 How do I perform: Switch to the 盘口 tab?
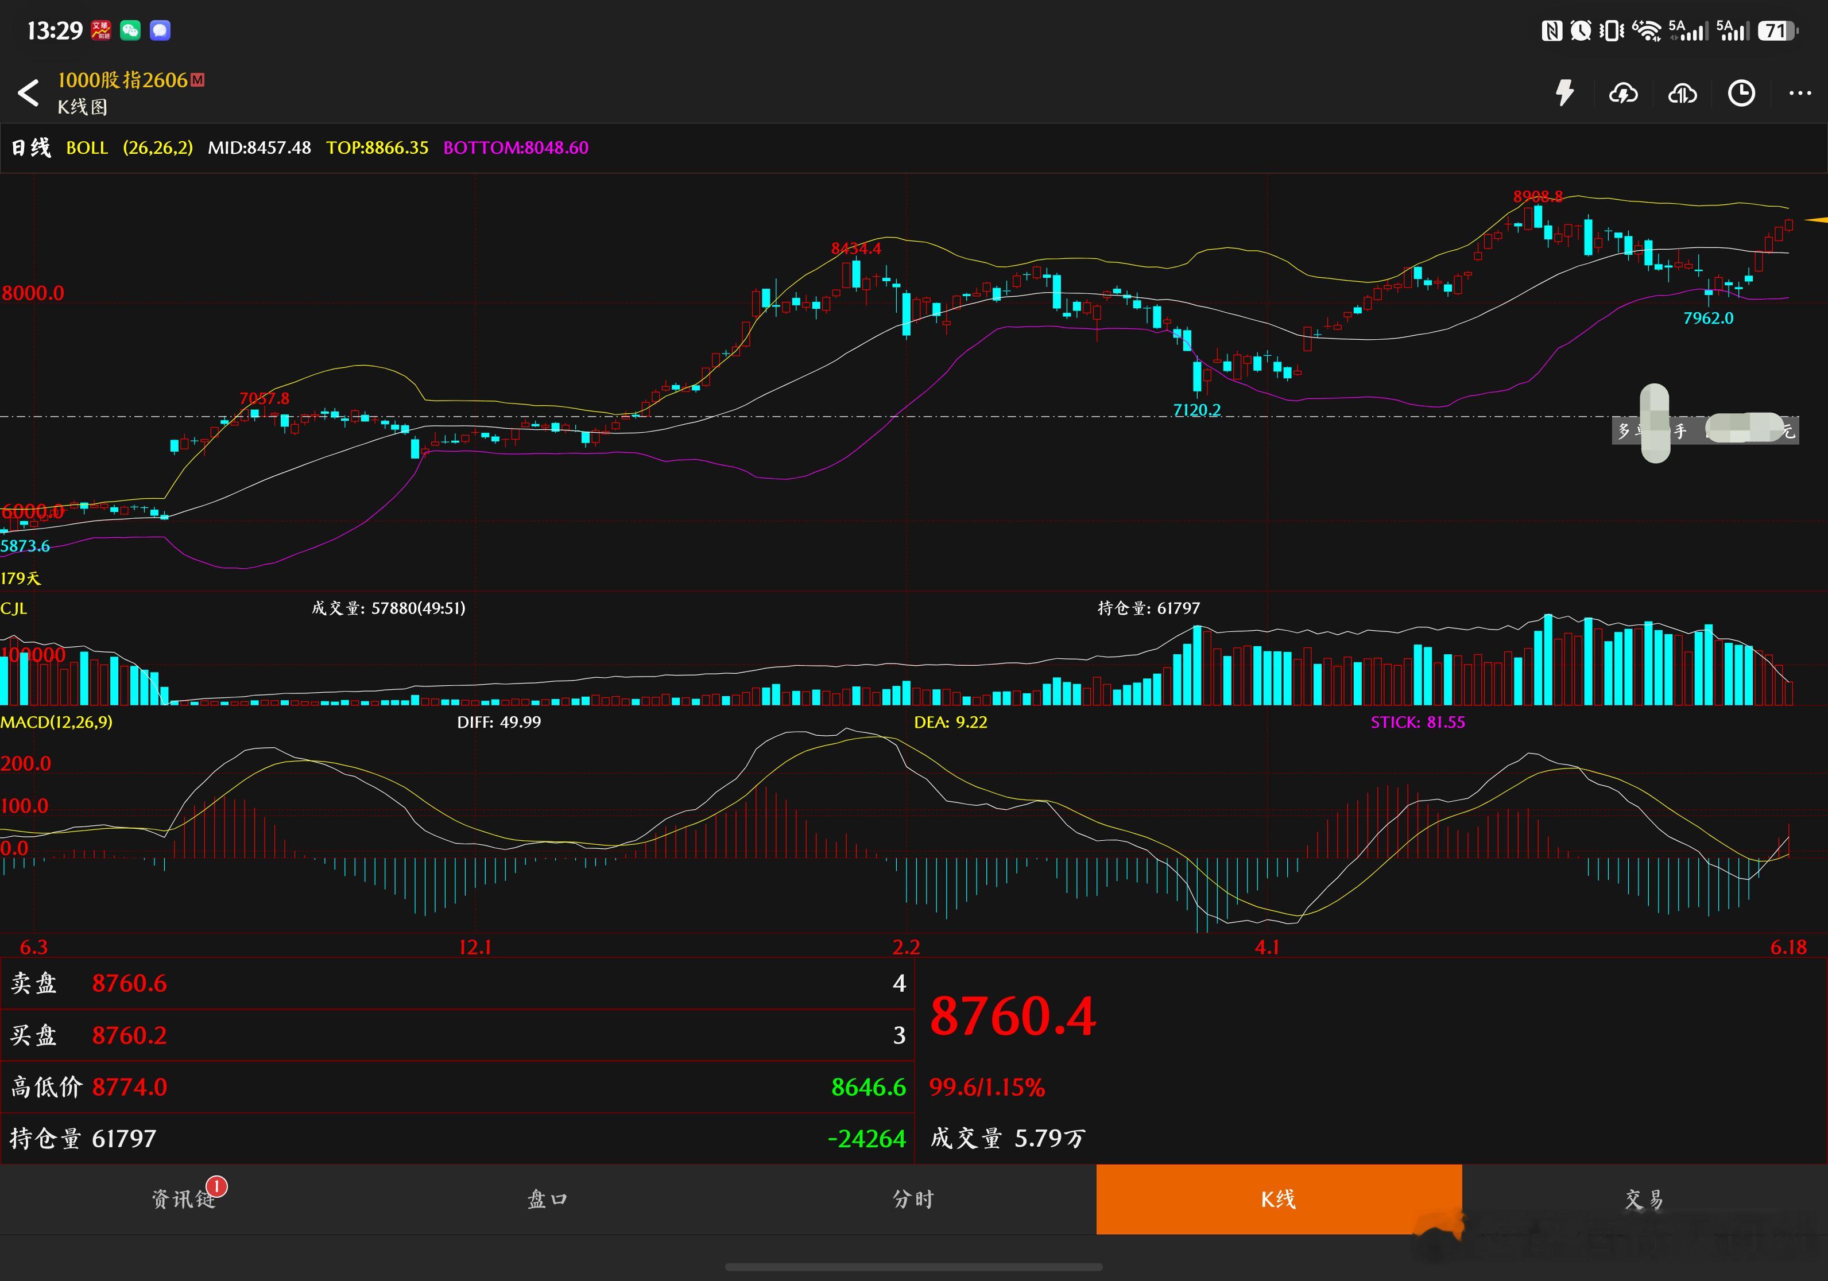click(548, 1199)
